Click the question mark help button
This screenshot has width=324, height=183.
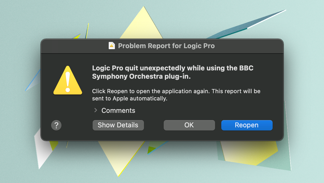56,125
